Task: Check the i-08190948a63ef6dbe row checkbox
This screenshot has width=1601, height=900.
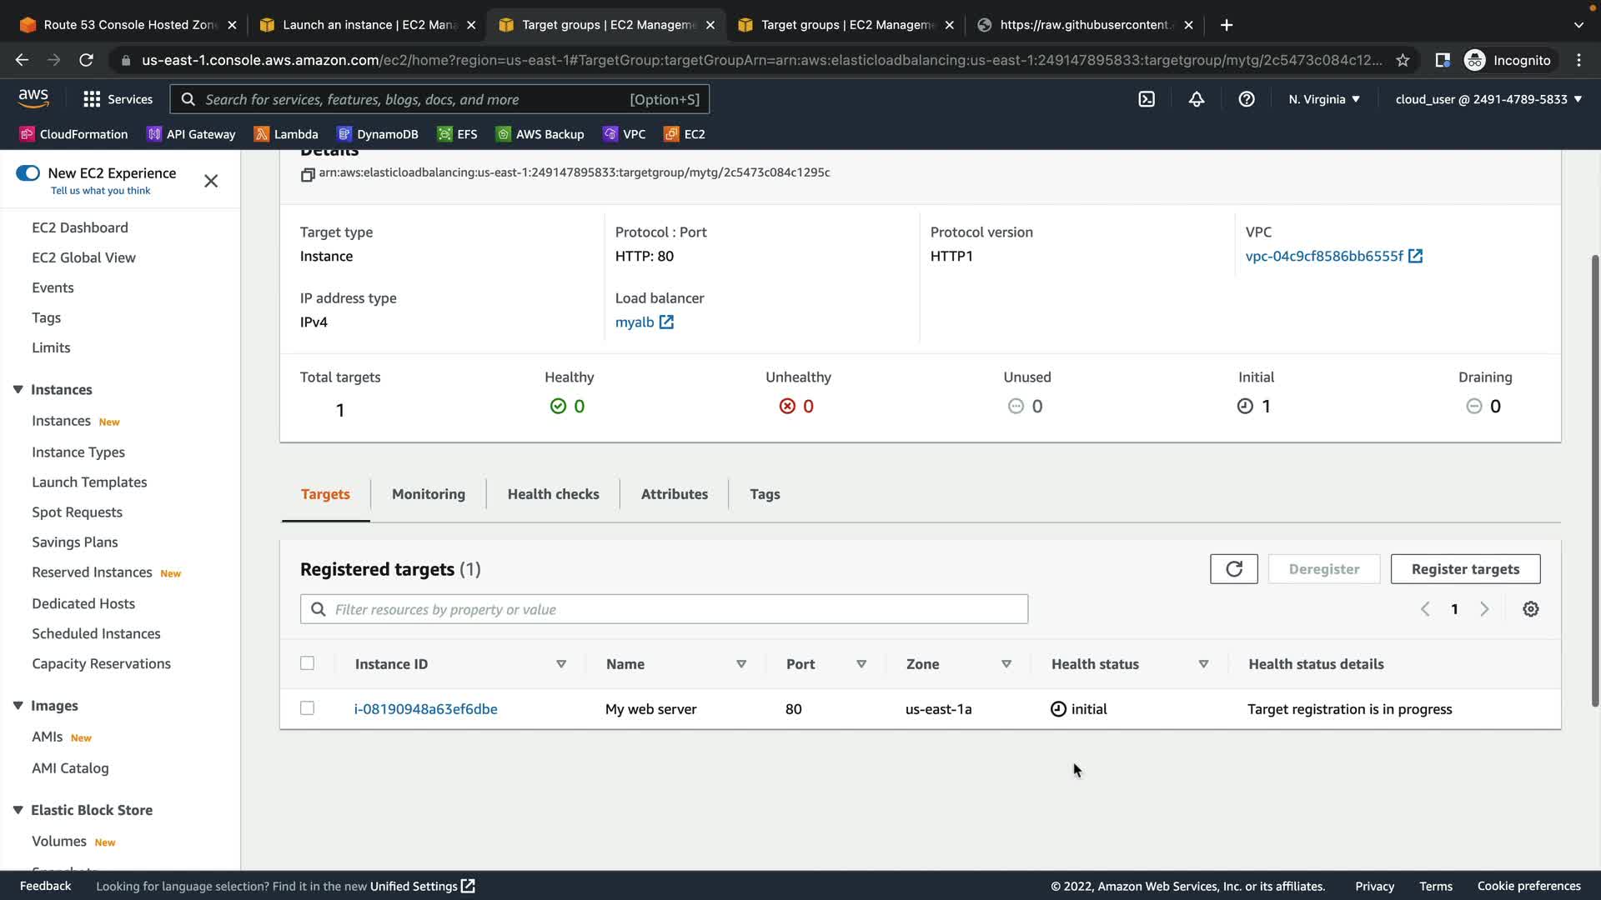Action: point(307,708)
